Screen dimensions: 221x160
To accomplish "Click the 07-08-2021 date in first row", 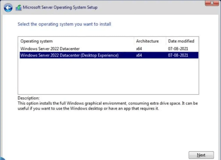I will pyautogui.click(x=178, y=49).
